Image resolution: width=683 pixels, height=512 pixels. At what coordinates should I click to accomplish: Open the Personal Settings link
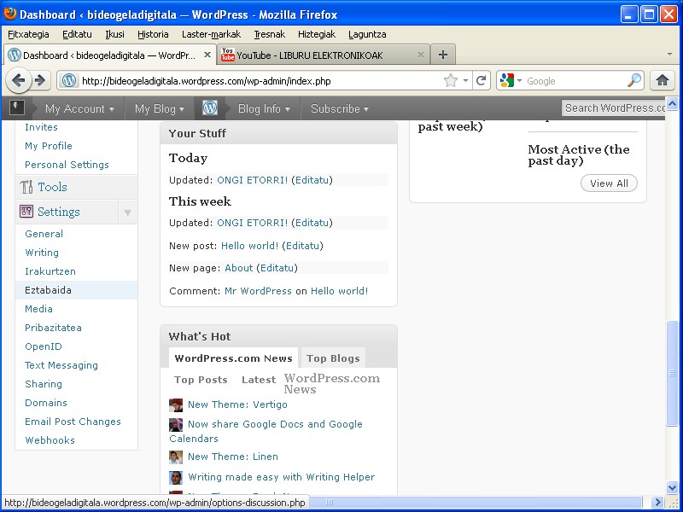coord(67,165)
